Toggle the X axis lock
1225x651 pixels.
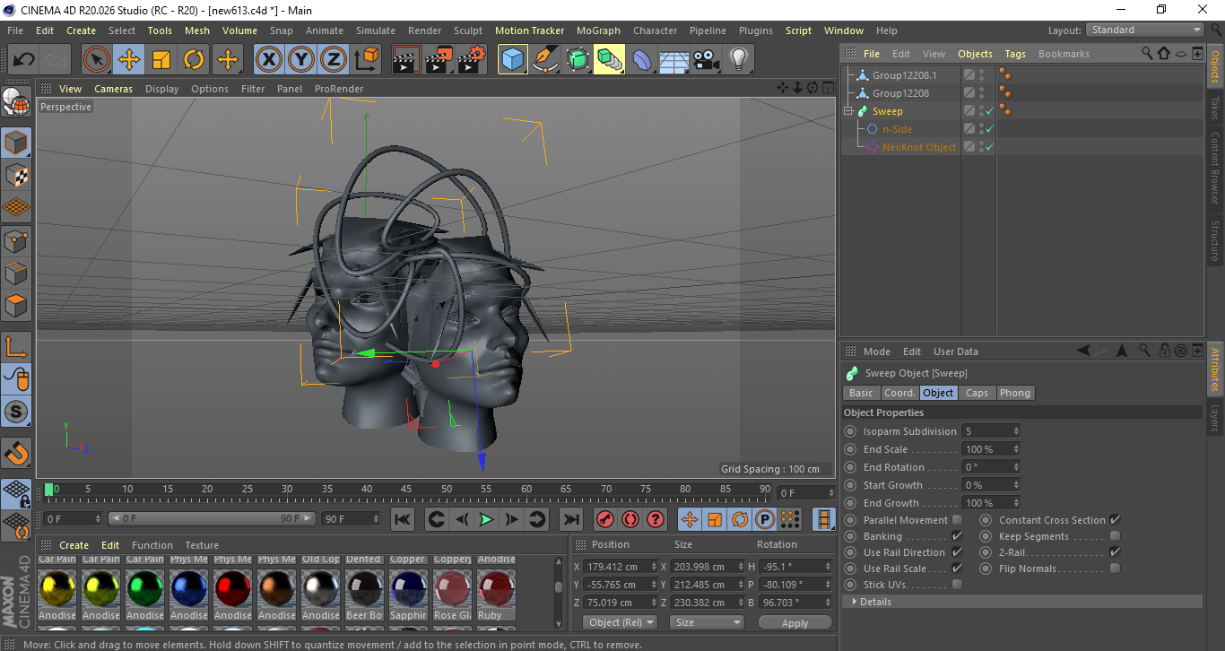pyautogui.click(x=268, y=60)
